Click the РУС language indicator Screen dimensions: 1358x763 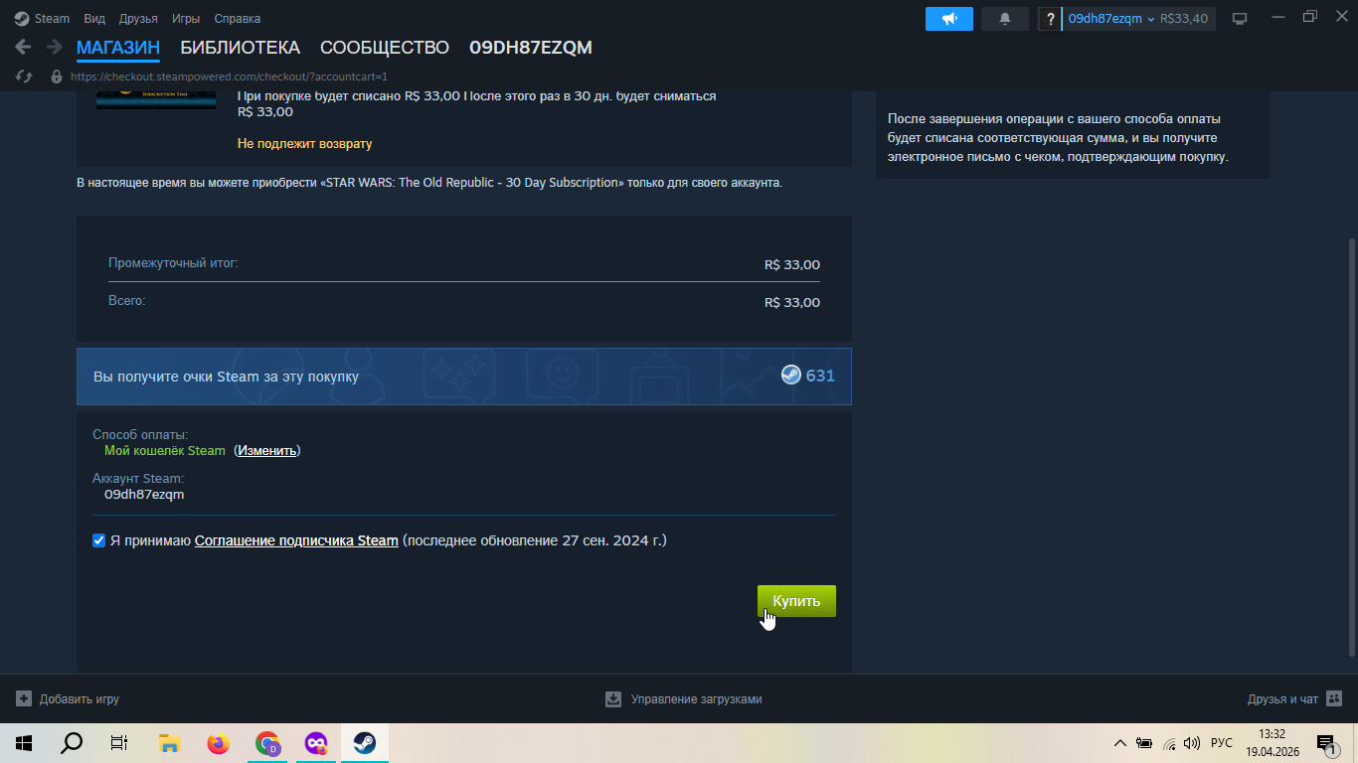click(x=1222, y=743)
